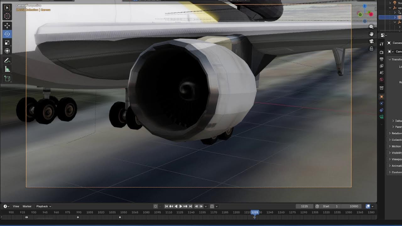Click the End frame field 10000
Image resolution: width=402 pixels, height=226 pixels.
pyautogui.click(x=351, y=206)
